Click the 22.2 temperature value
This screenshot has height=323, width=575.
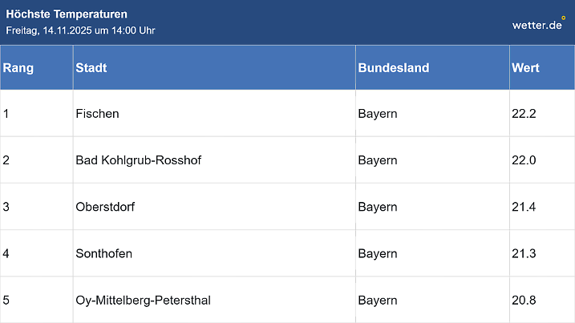(x=524, y=114)
